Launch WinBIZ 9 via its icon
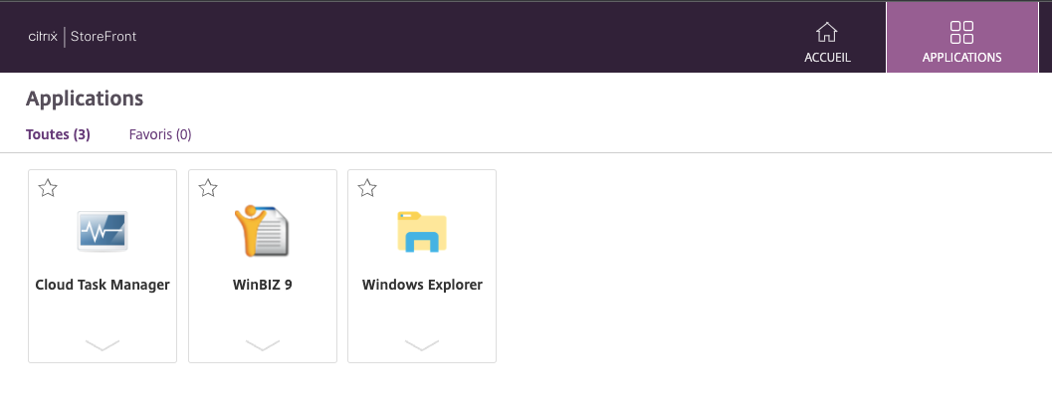 [x=263, y=231]
